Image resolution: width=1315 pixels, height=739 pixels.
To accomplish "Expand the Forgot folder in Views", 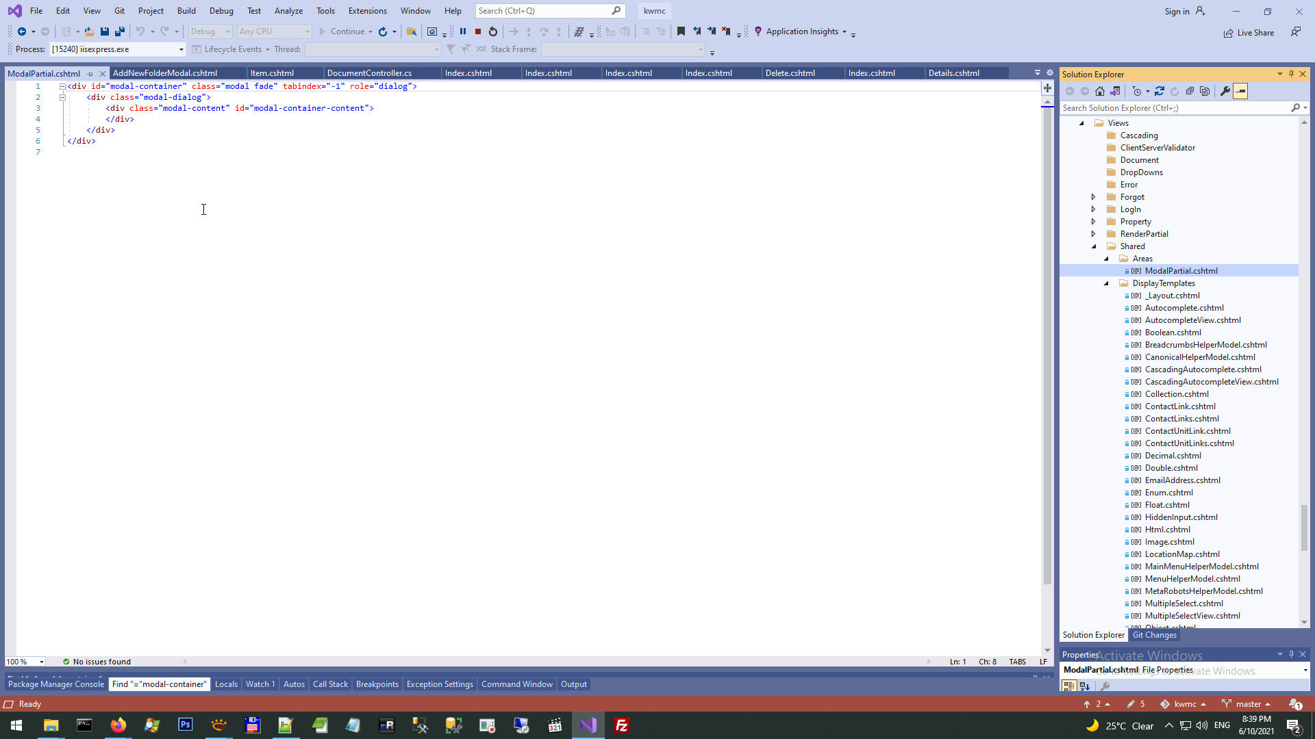I will click(1094, 197).
